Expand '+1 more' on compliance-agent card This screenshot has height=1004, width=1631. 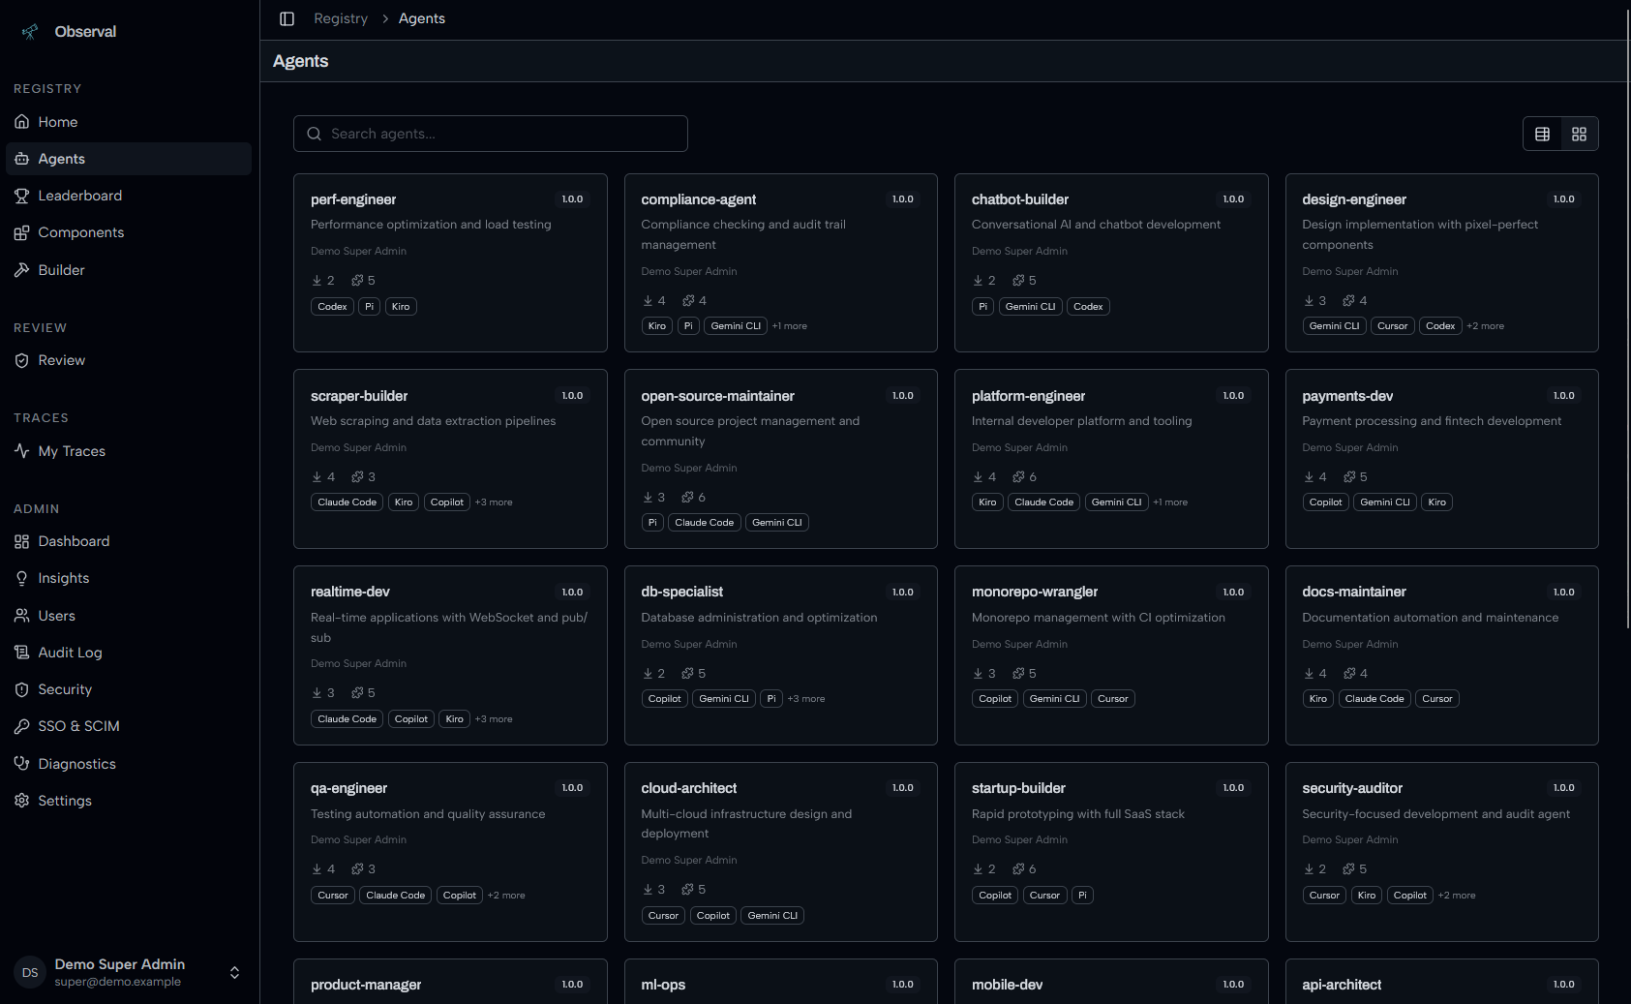tap(790, 326)
